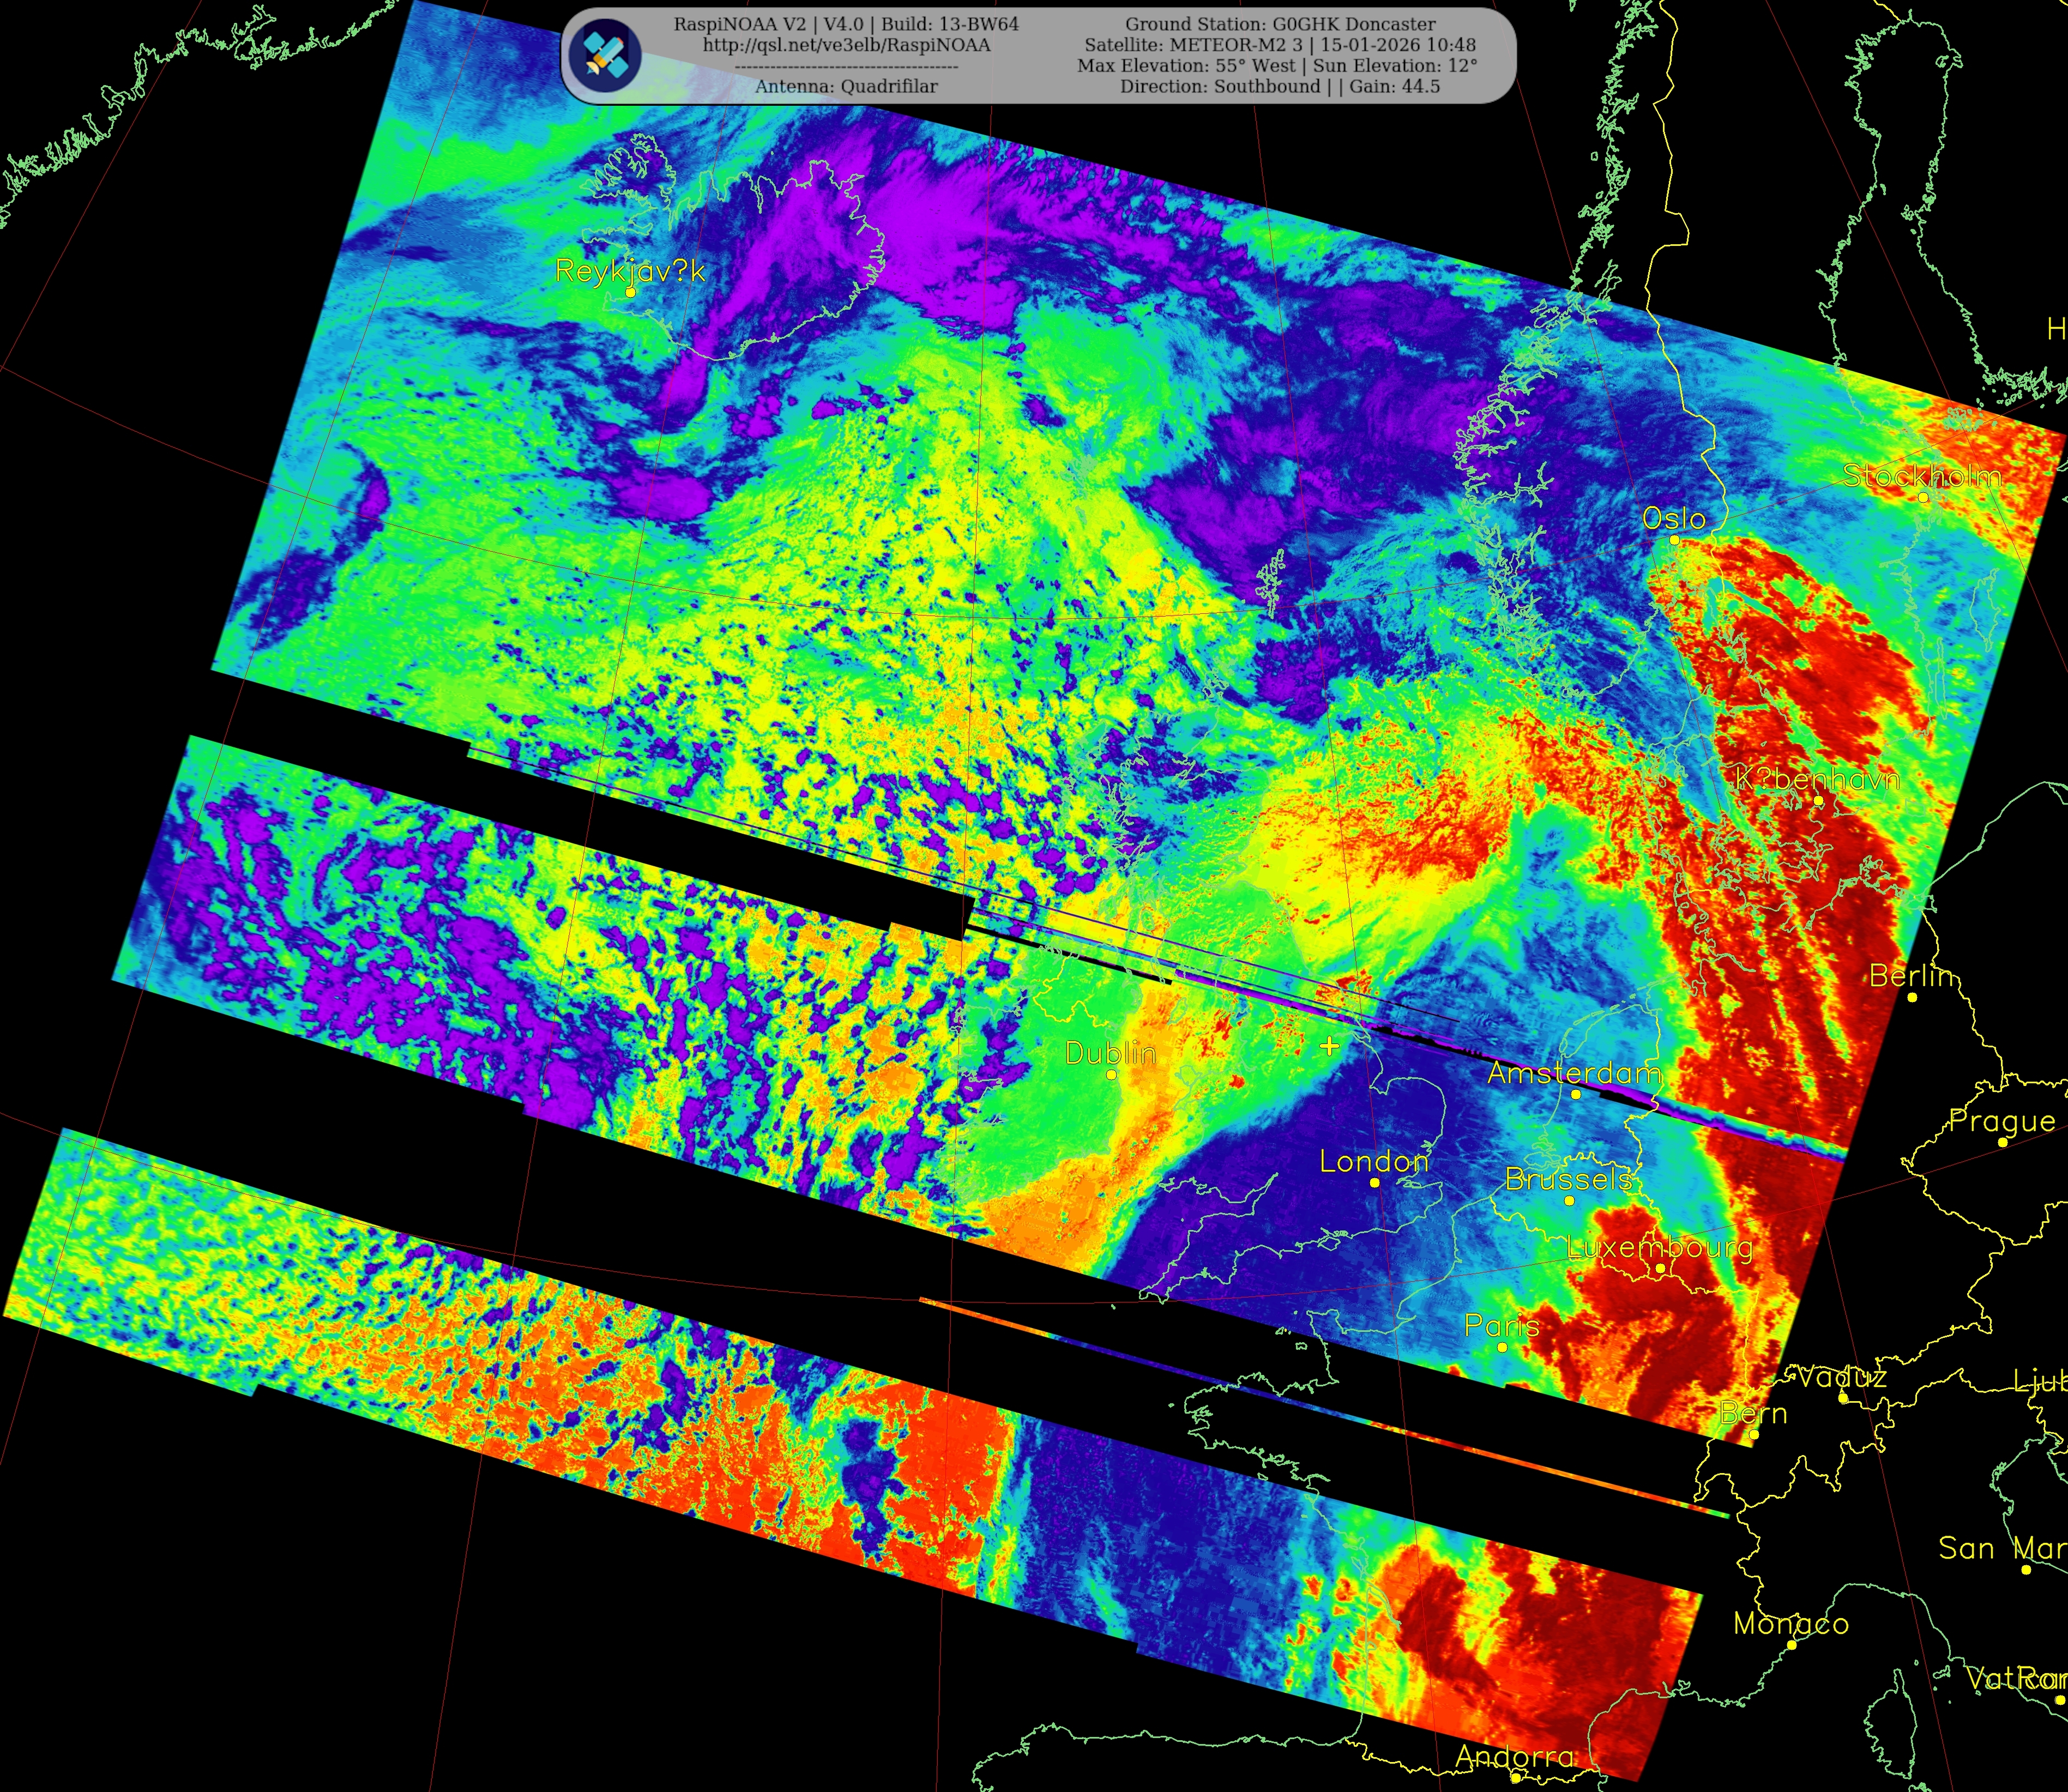Click the Bern city label

(x=1753, y=1413)
